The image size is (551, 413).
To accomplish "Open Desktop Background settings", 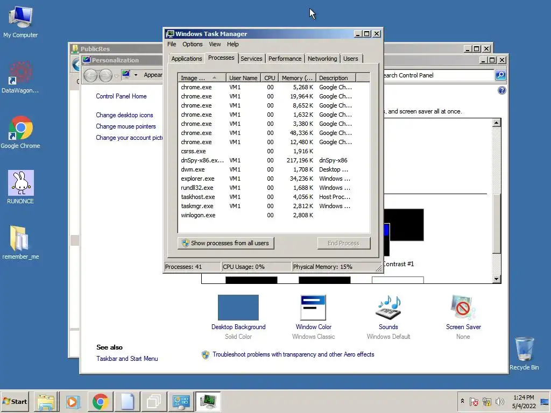I will click(x=238, y=317).
